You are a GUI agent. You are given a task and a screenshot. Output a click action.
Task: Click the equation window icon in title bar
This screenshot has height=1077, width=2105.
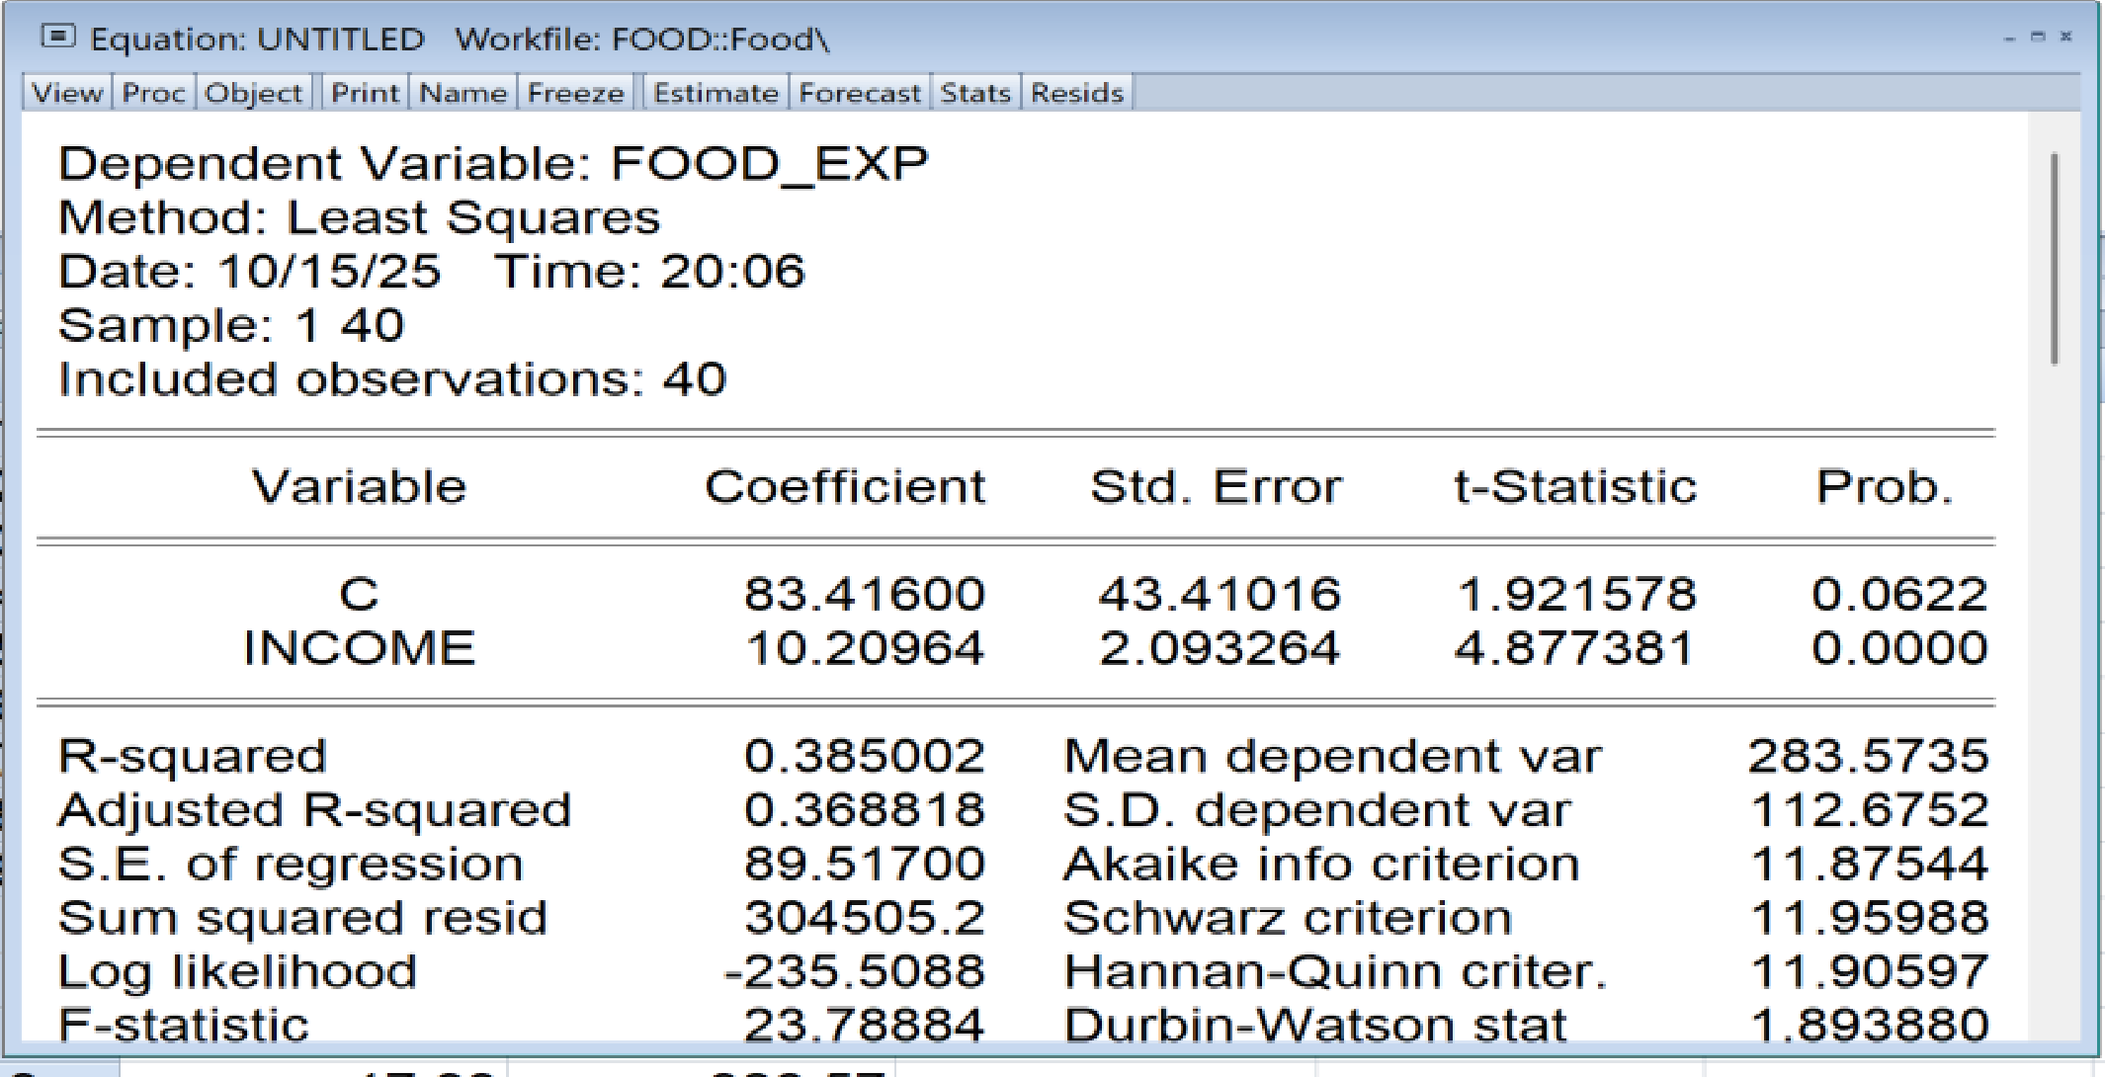pos(58,38)
